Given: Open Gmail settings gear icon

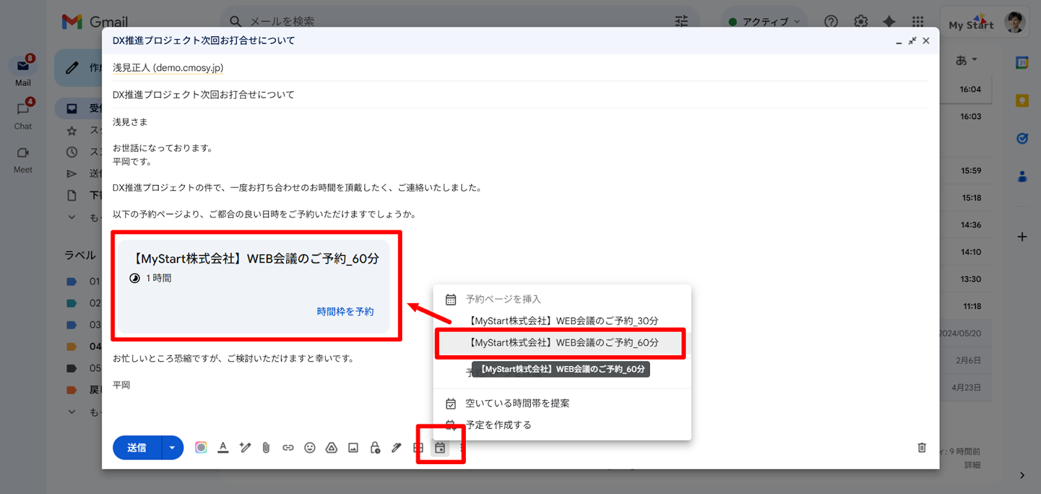Looking at the screenshot, I should tap(861, 21).
